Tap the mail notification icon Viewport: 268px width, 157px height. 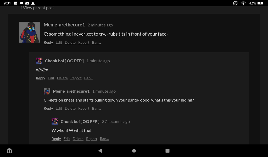(x=27, y=3)
